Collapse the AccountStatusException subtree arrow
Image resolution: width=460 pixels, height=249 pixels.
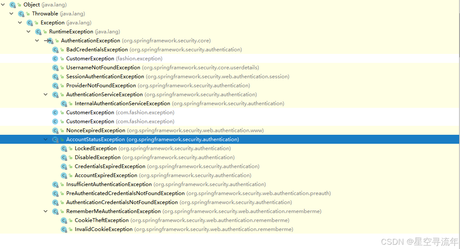(45, 139)
